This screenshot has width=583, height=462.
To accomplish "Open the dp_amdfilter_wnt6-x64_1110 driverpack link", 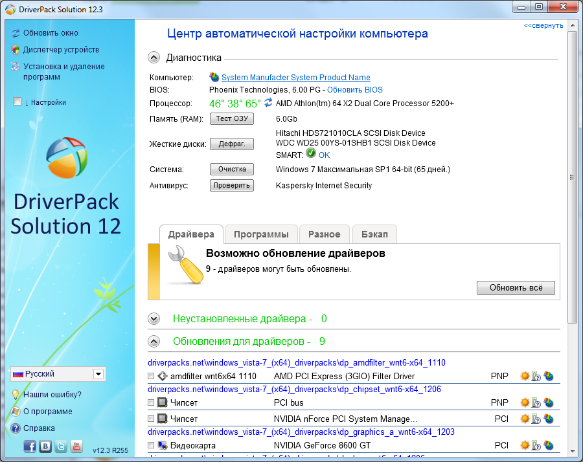I will click(297, 362).
